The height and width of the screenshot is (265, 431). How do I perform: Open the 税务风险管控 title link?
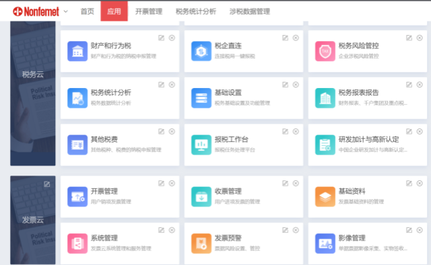tap(358, 46)
